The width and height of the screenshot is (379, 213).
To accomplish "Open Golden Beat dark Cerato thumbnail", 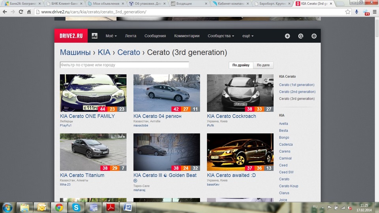I will click(167, 152).
